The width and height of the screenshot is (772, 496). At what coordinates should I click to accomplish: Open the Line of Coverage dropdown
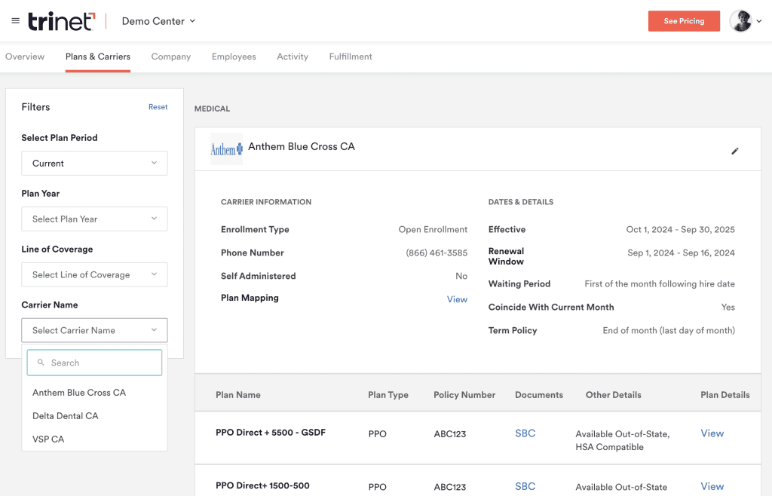click(x=94, y=274)
